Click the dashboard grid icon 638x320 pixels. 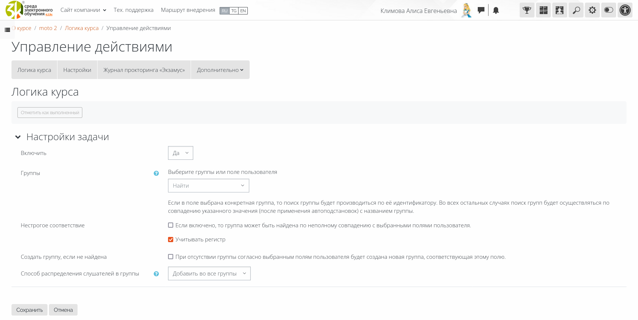pos(543,10)
